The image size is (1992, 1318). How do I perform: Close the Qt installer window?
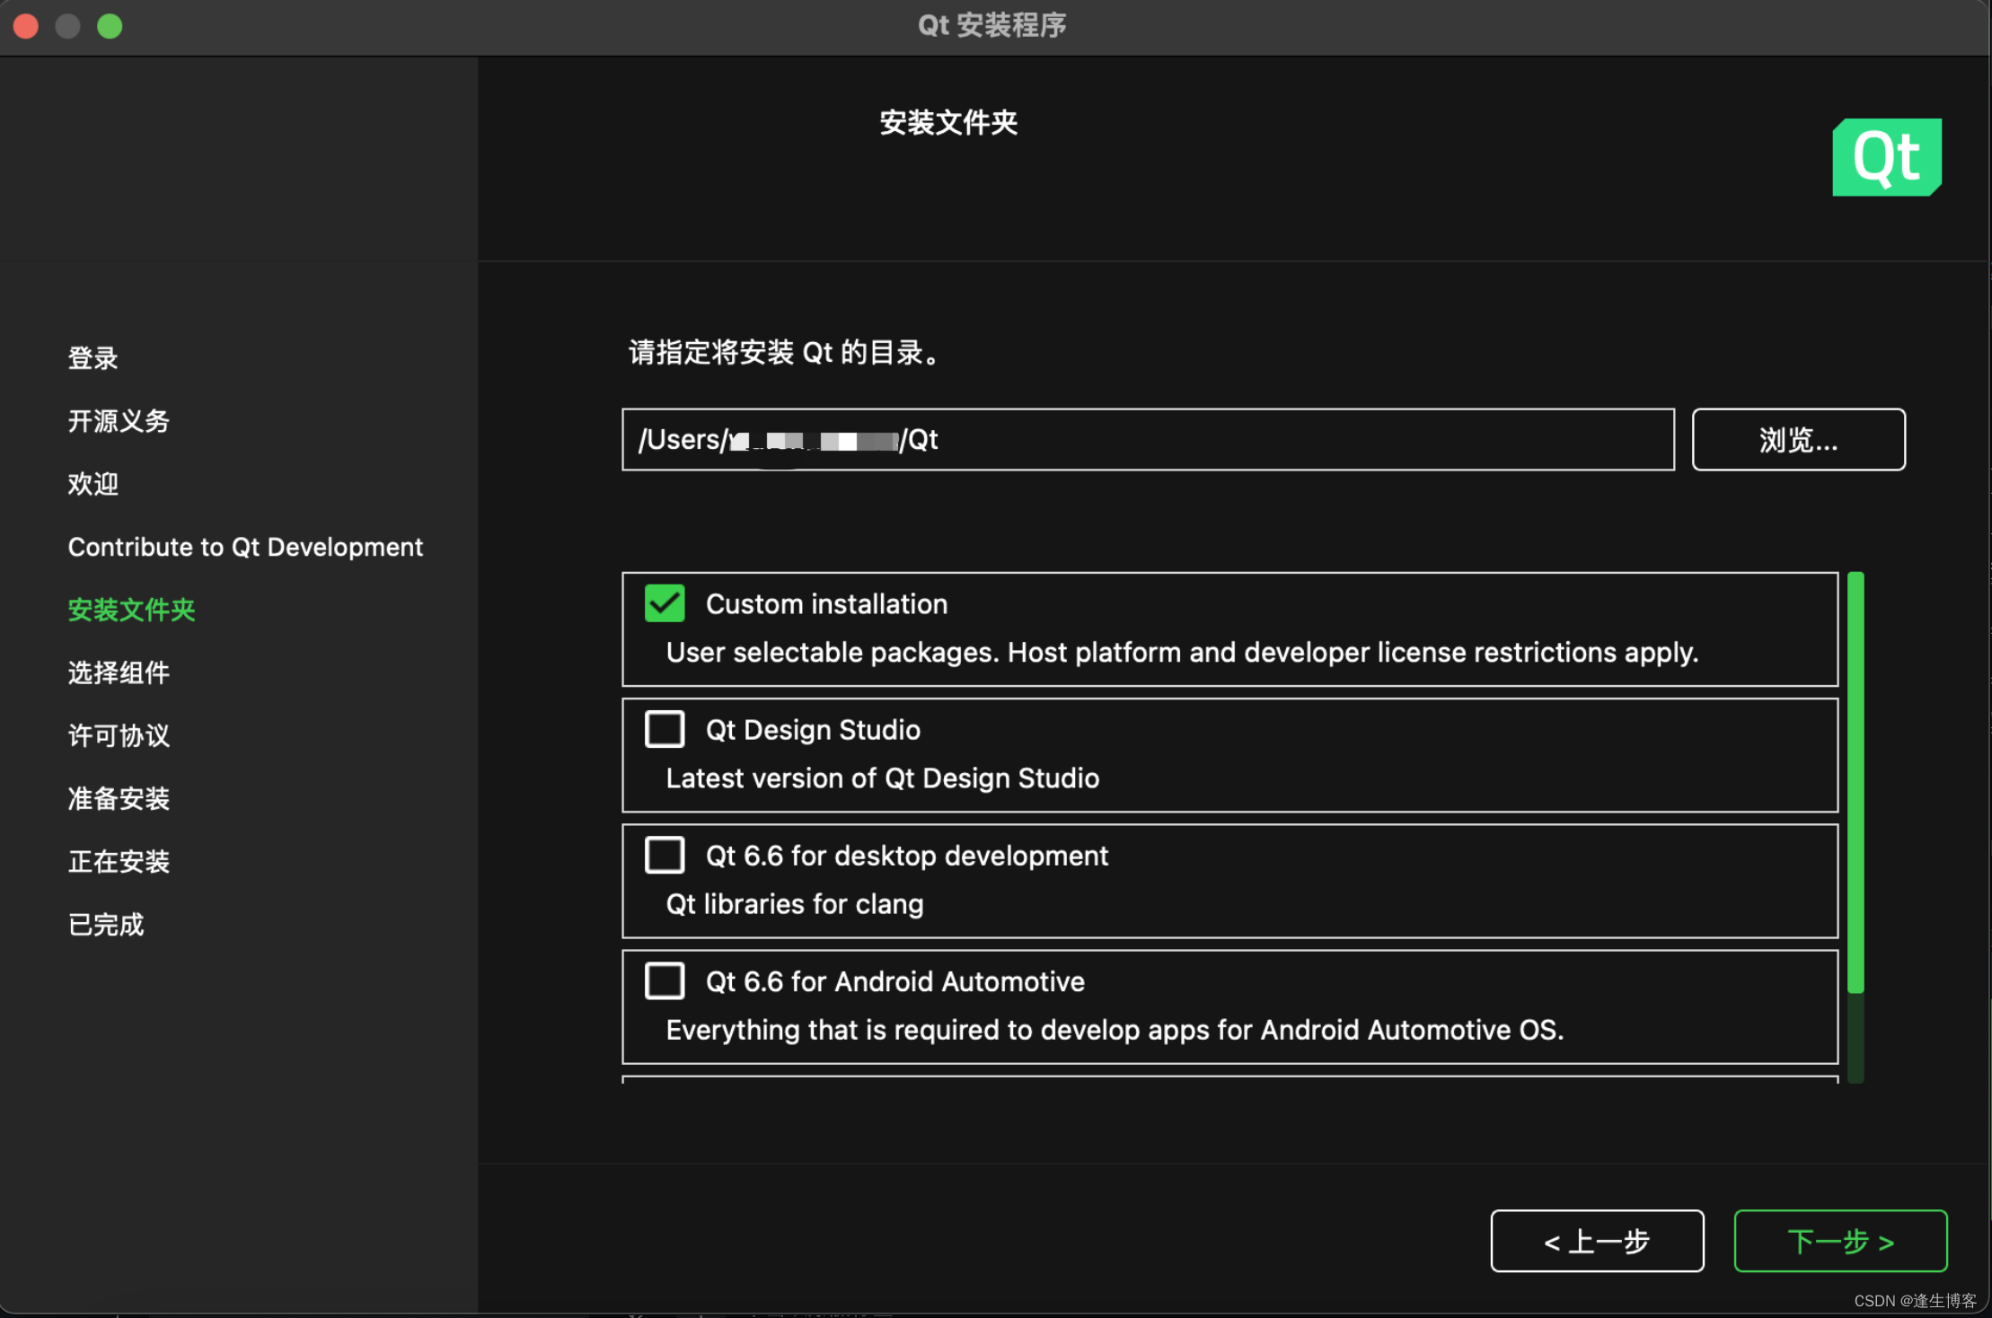pyautogui.click(x=26, y=26)
